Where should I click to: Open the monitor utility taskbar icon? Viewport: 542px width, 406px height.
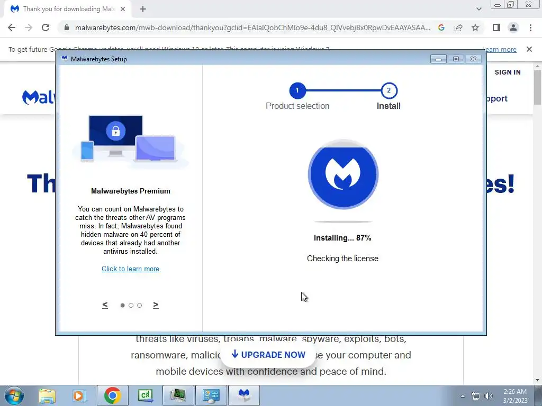(178, 395)
